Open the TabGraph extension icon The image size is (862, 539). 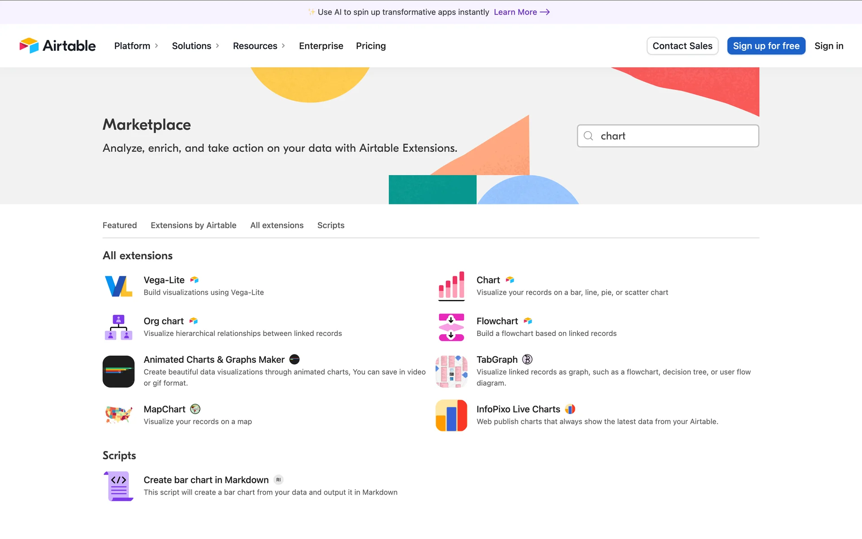point(451,371)
